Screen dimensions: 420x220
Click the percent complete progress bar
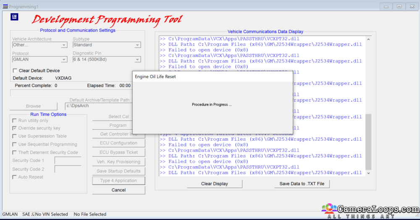pyautogui.click(x=71, y=93)
